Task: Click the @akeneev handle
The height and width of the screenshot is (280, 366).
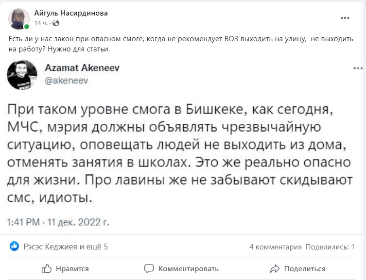Action: [x=66, y=81]
